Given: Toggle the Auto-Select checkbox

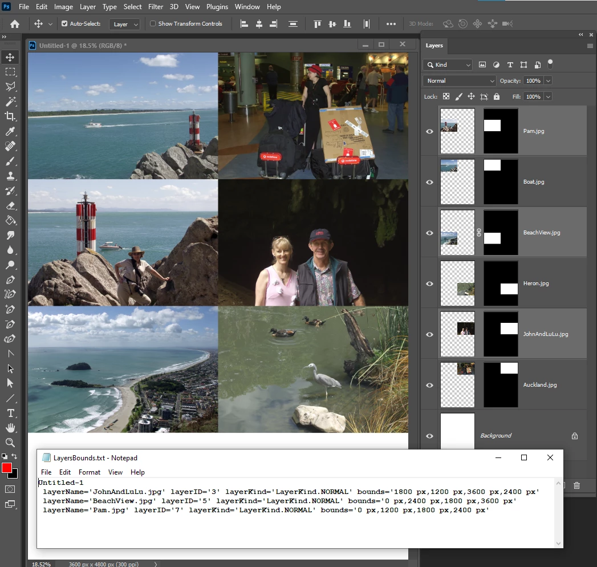Looking at the screenshot, I should (x=65, y=23).
